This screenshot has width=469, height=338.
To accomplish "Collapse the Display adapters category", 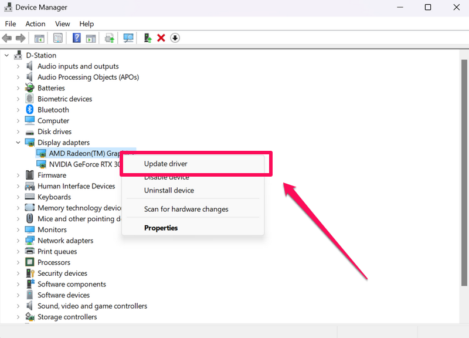I will click(x=18, y=143).
